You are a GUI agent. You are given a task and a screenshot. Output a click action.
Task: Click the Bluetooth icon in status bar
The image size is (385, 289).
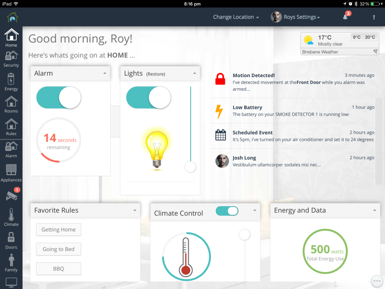pos(356,4)
